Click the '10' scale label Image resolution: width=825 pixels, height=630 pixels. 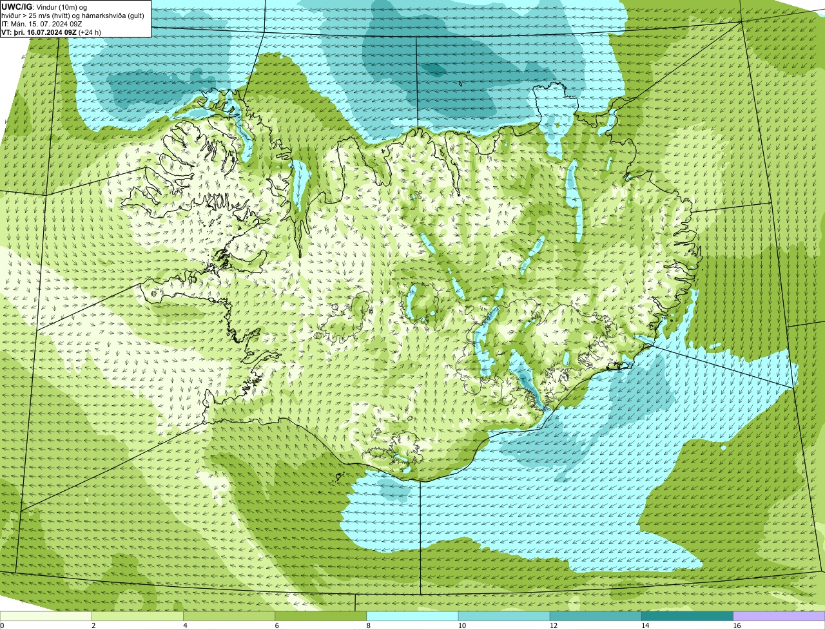pyautogui.click(x=461, y=626)
